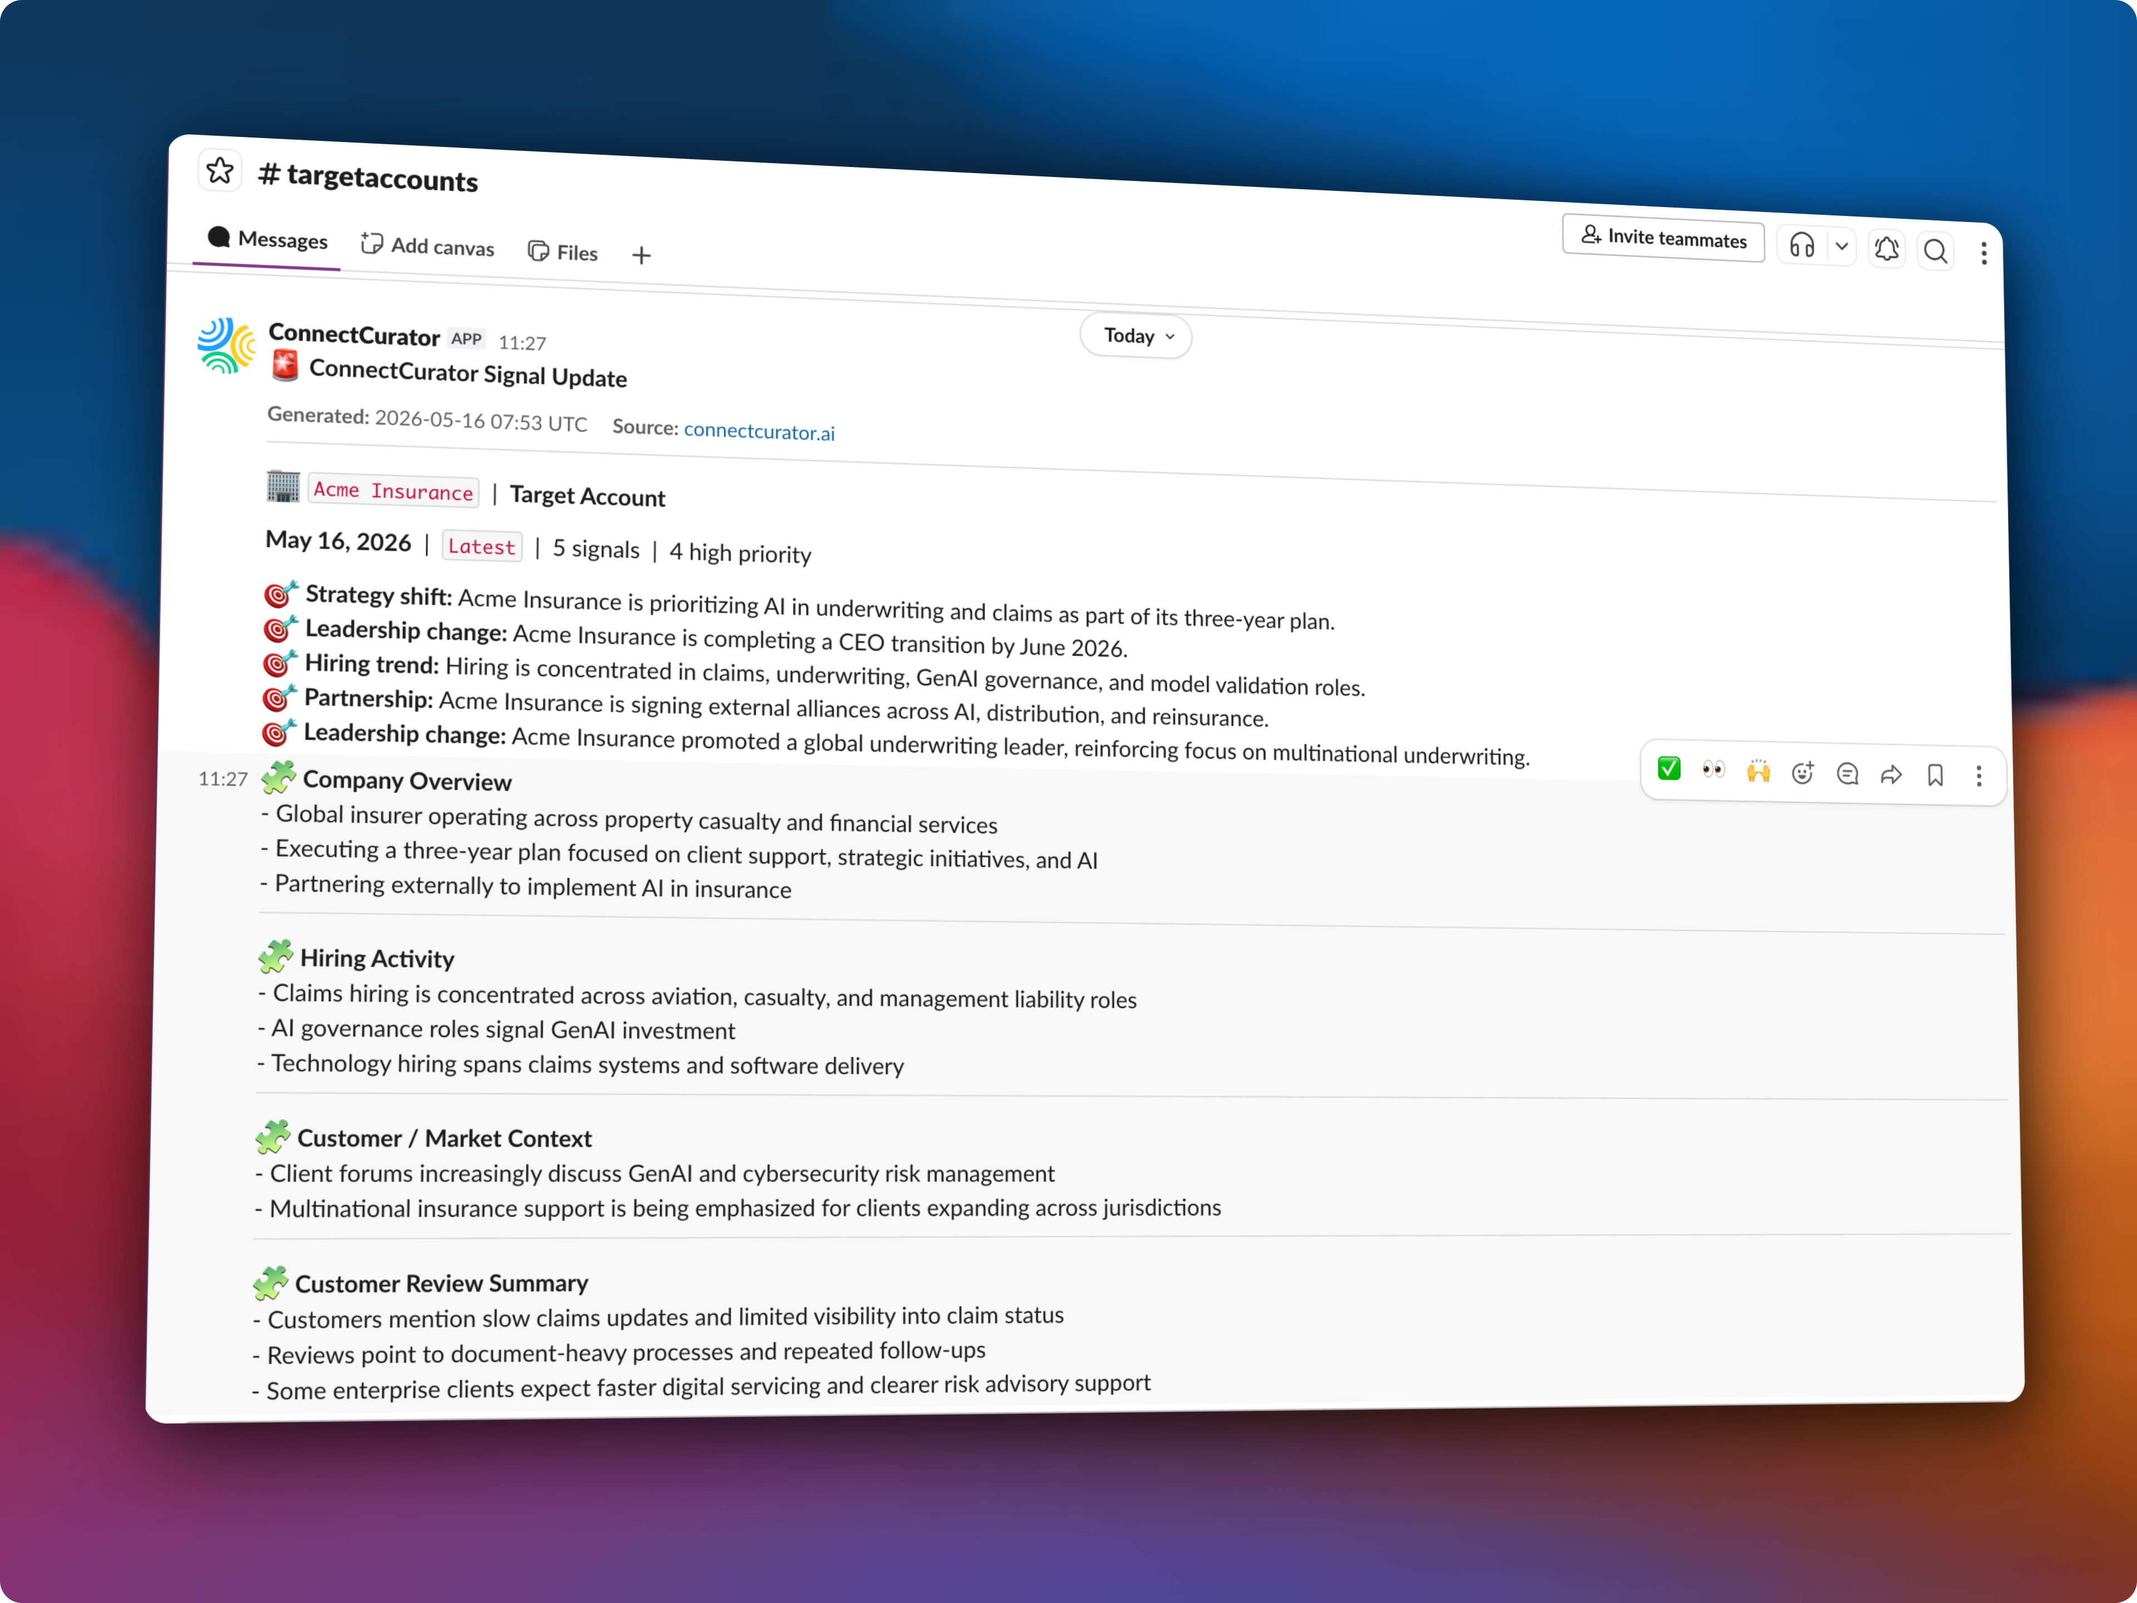Image resolution: width=2137 pixels, height=1603 pixels.
Task: Open the Messages tab
Action: click(x=268, y=239)
